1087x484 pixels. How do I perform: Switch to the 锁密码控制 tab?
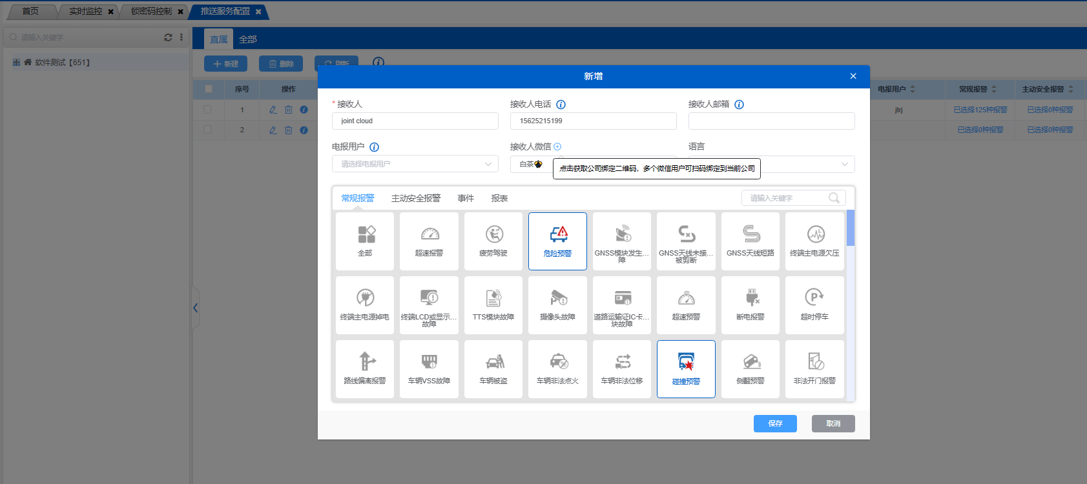coord(152,11)
